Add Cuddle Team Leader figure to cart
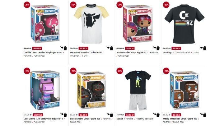This screenshot has width=224, height=126. click(63, 48)
